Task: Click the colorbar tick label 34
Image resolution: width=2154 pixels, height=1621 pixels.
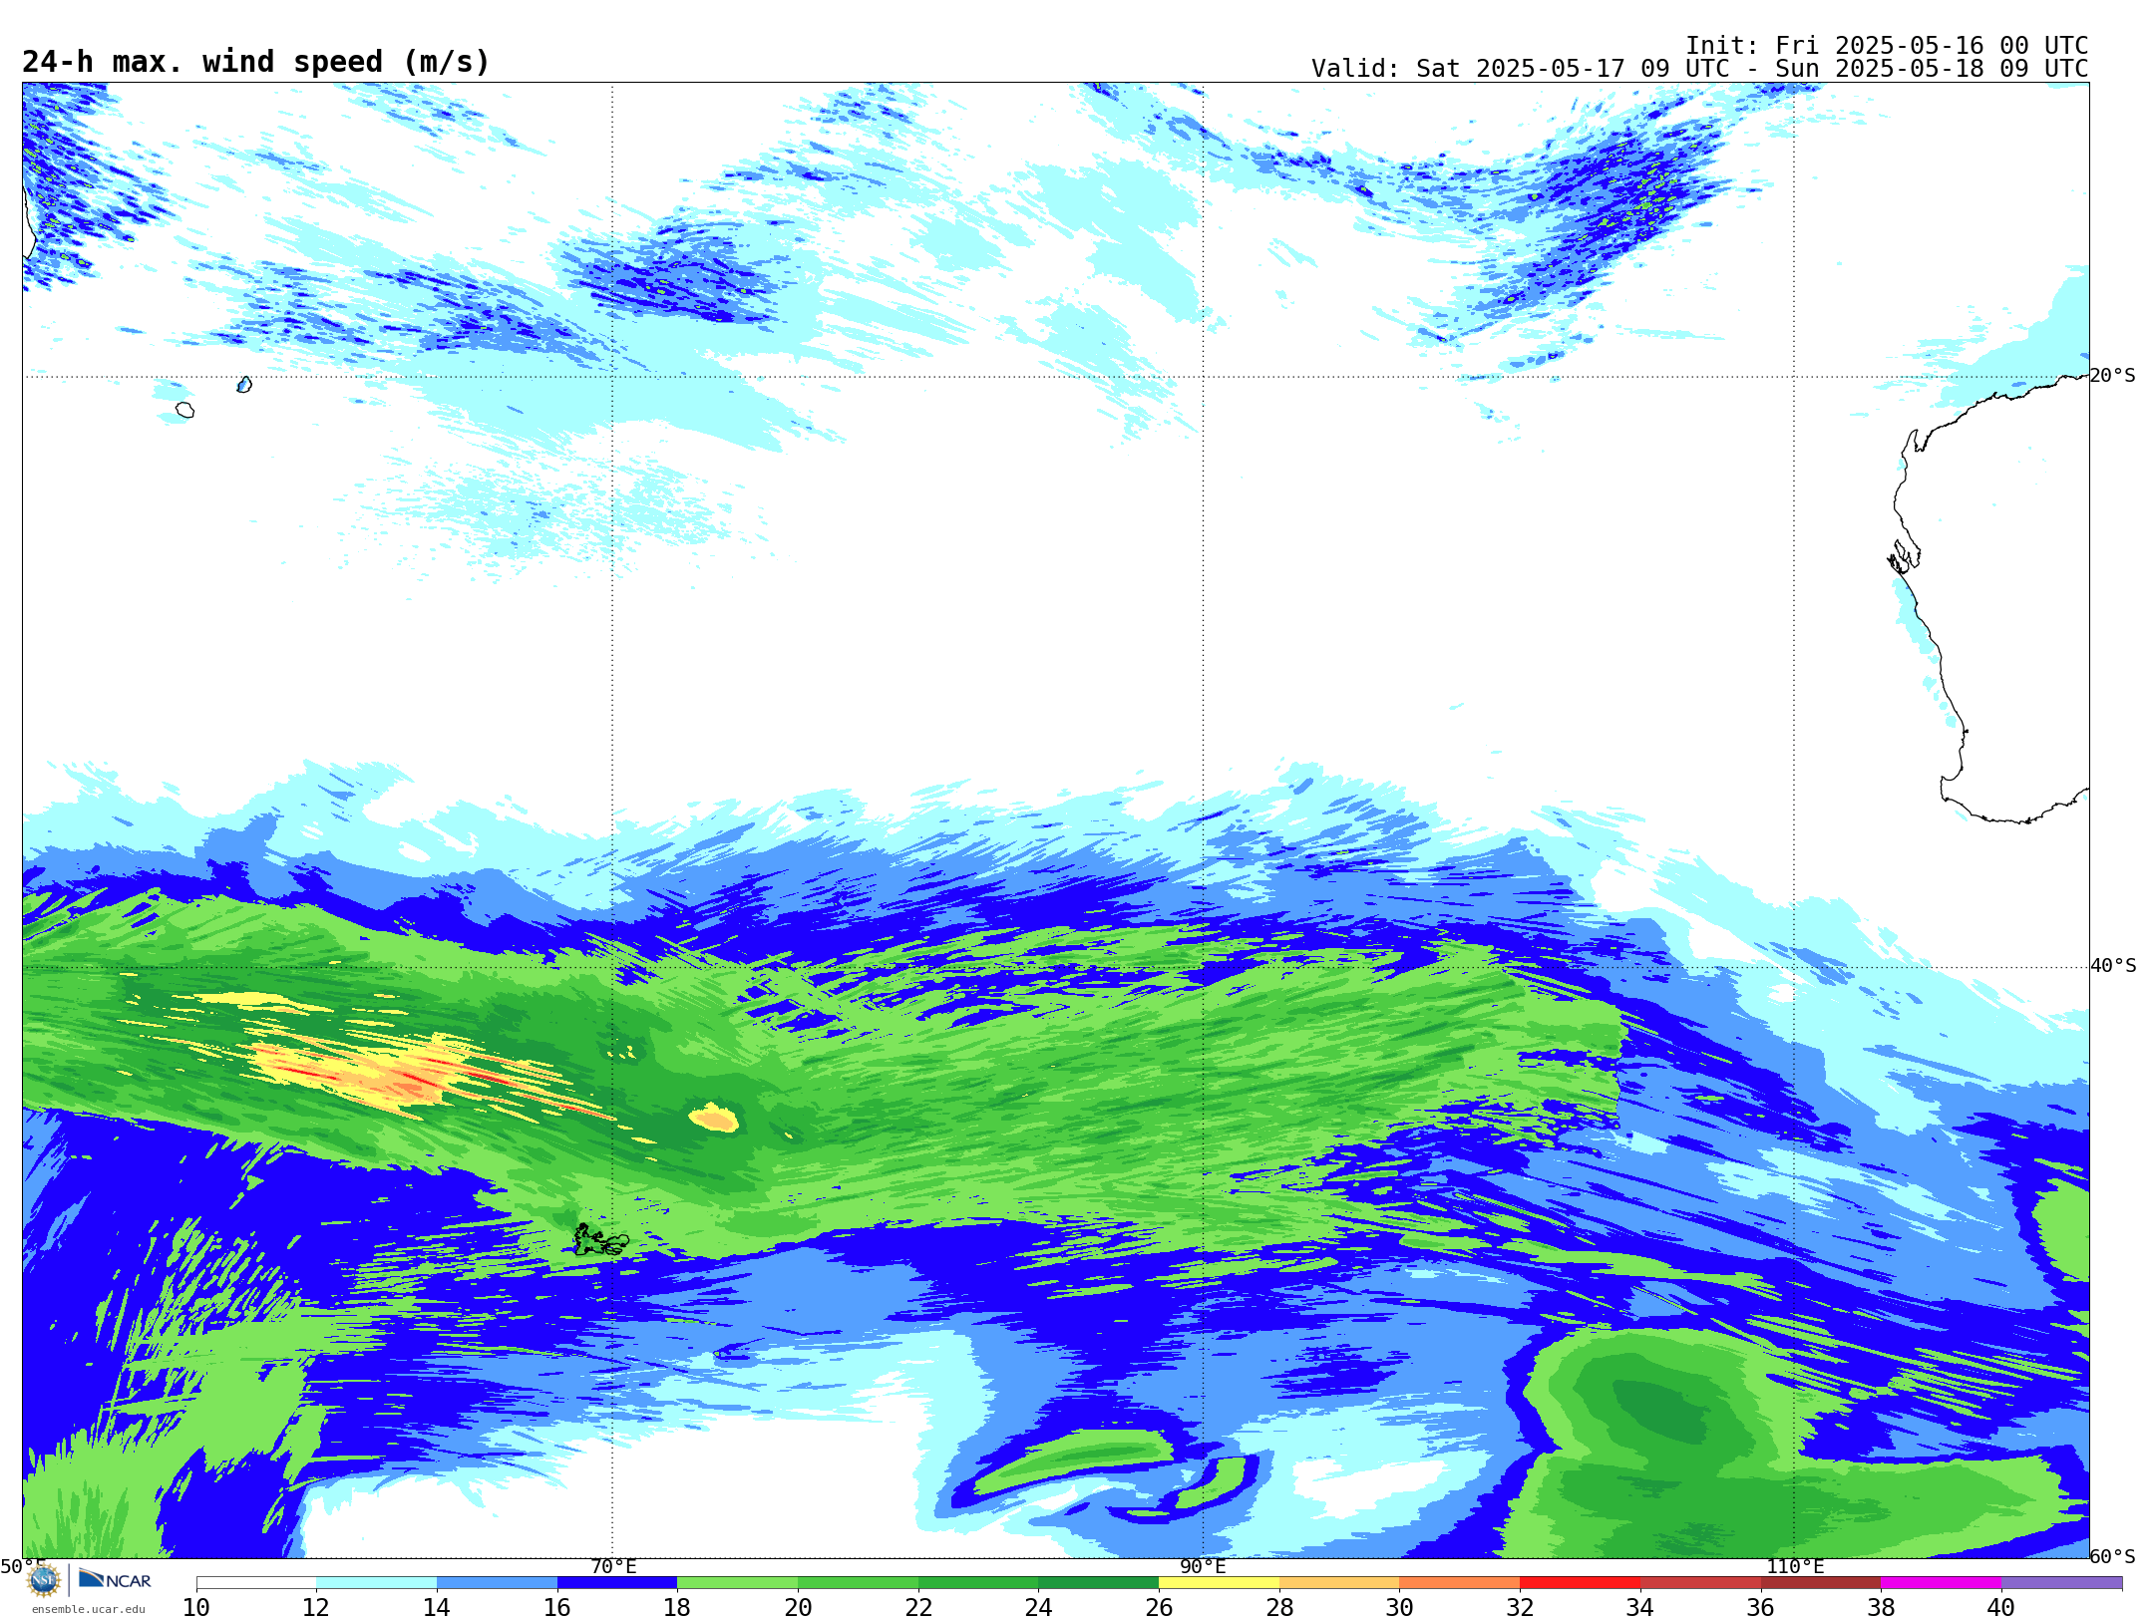Action: pyautogui.click(x=1640, y=1607)
